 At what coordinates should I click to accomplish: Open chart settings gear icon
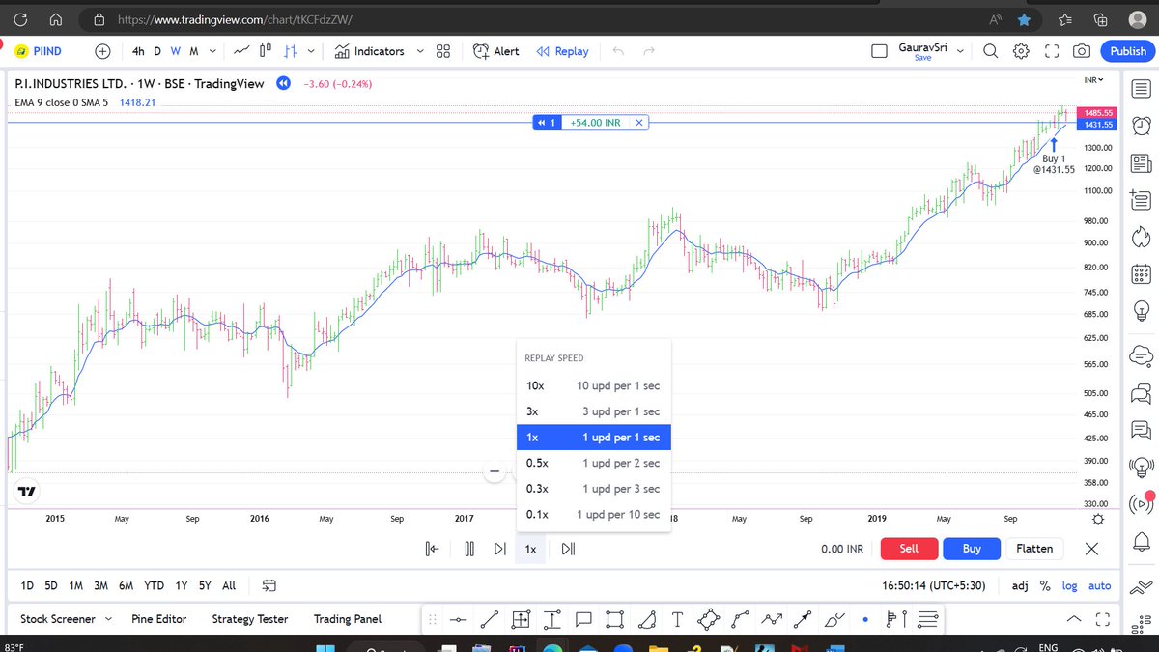point(1021,51)
